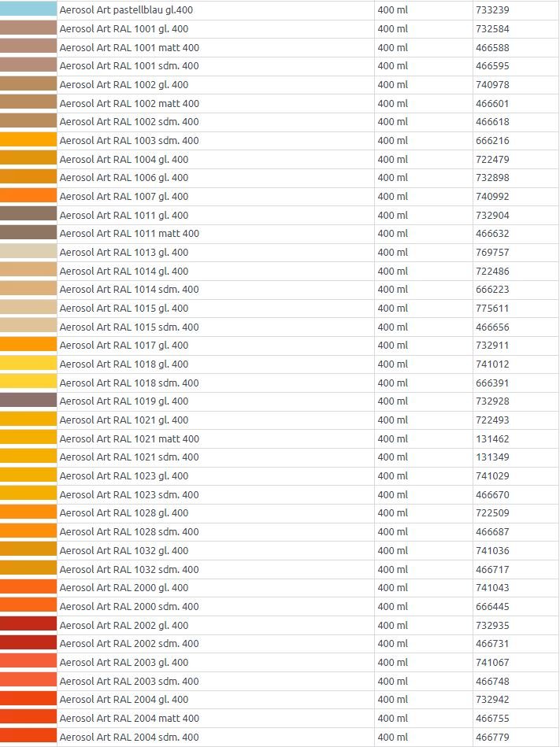560x747 pixels.
Task: Click Aerosol Art RAL 2000 sdm. 400 name
Action: [x=129, y=606]
